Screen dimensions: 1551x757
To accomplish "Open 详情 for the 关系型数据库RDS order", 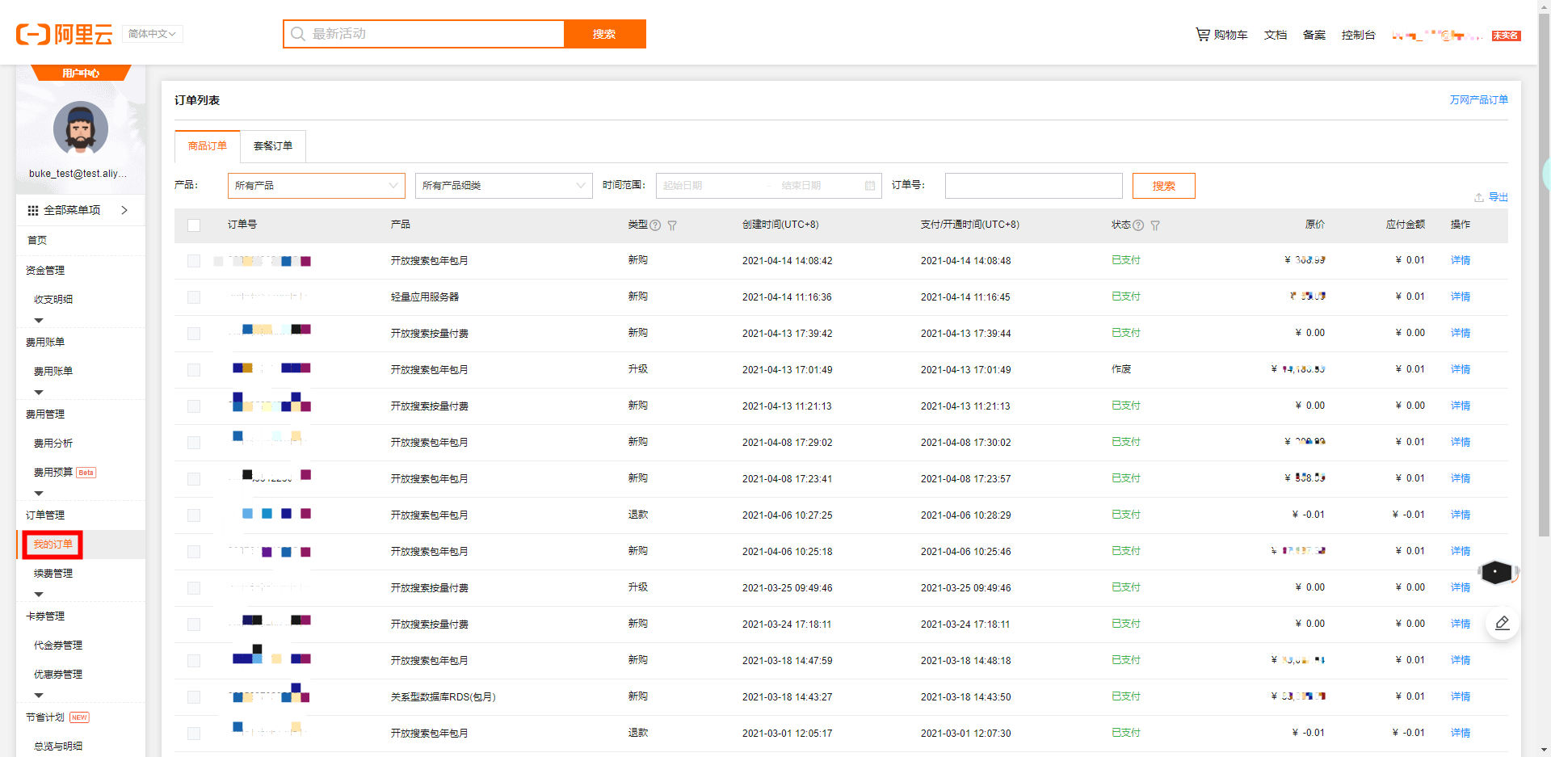I will click(1461, 696).
